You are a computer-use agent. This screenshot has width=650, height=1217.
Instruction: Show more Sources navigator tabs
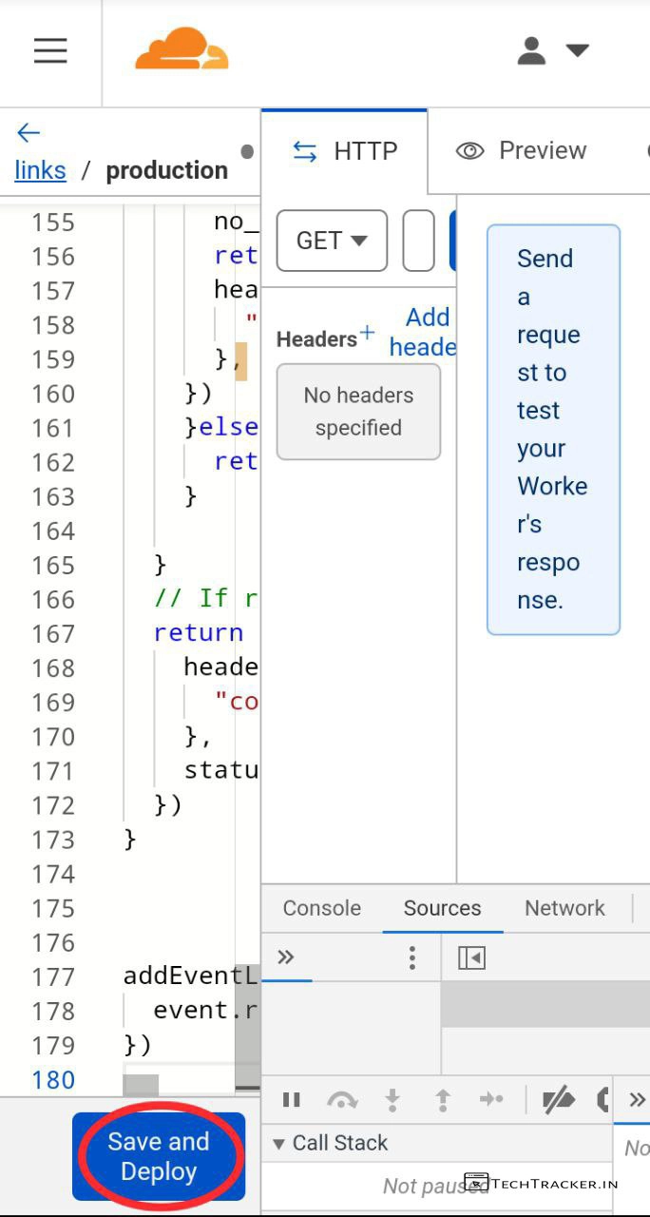285,957
